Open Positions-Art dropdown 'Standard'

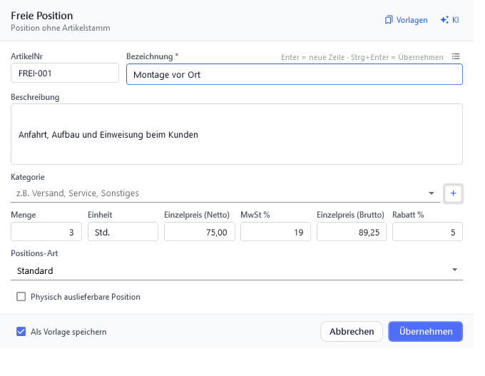point(237,270)
